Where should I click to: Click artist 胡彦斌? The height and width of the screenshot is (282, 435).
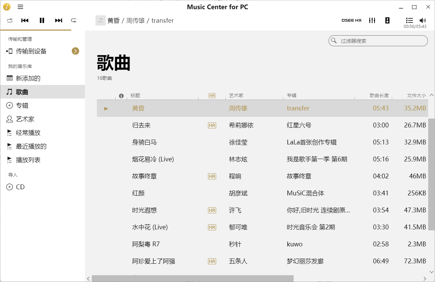click(x=238, y=193)
